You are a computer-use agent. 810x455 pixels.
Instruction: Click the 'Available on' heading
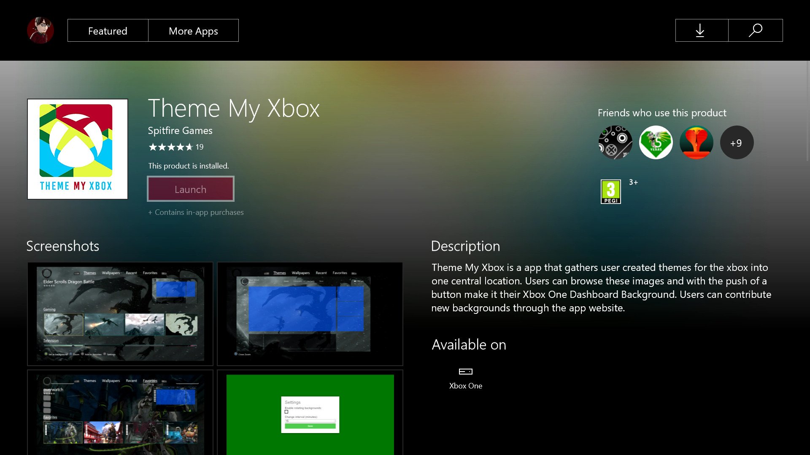(469, 345)
